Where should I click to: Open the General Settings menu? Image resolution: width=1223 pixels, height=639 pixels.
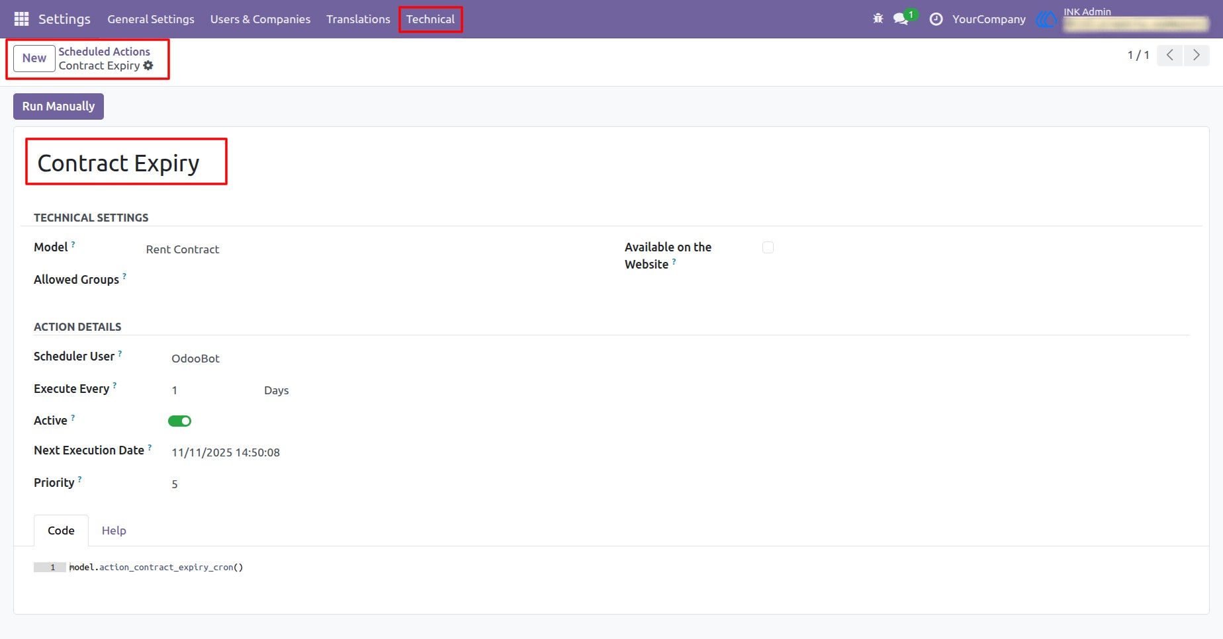click(151, 19)
